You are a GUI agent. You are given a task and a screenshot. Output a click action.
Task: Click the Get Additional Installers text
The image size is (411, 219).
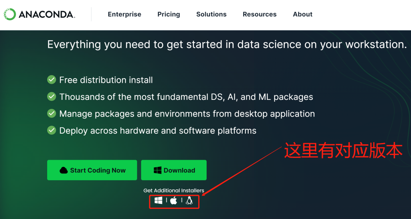[174, 191]
